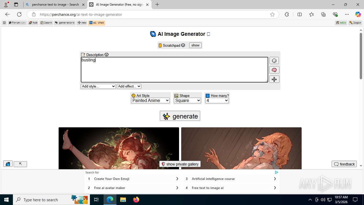The image size is (364, 205).
Task: Open browser Extensions puzzle icon
Action: [287, 14]
